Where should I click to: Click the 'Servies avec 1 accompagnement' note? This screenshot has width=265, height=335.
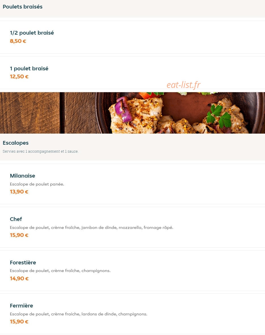40,151
